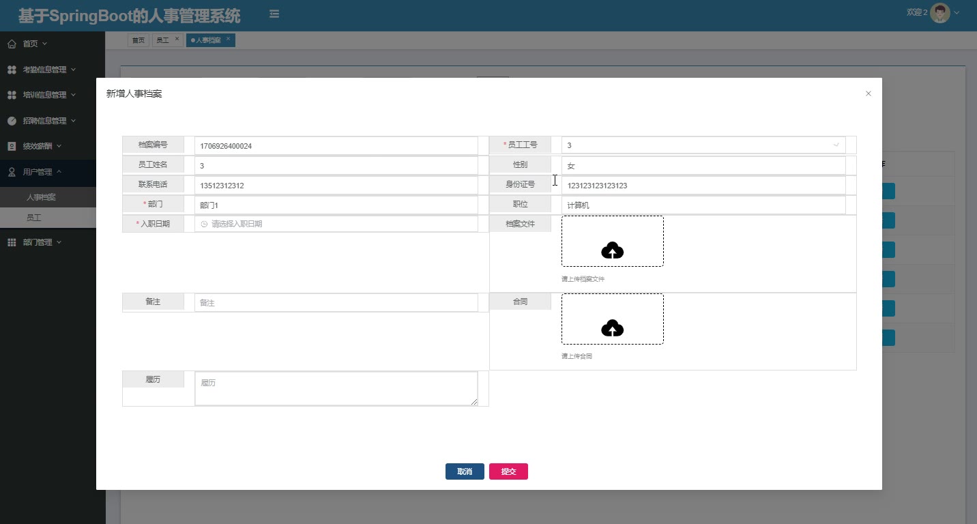Click the 档案编号 input field
Screen dimensions: 977x524
pyautogui.click(x=336, y=146)
